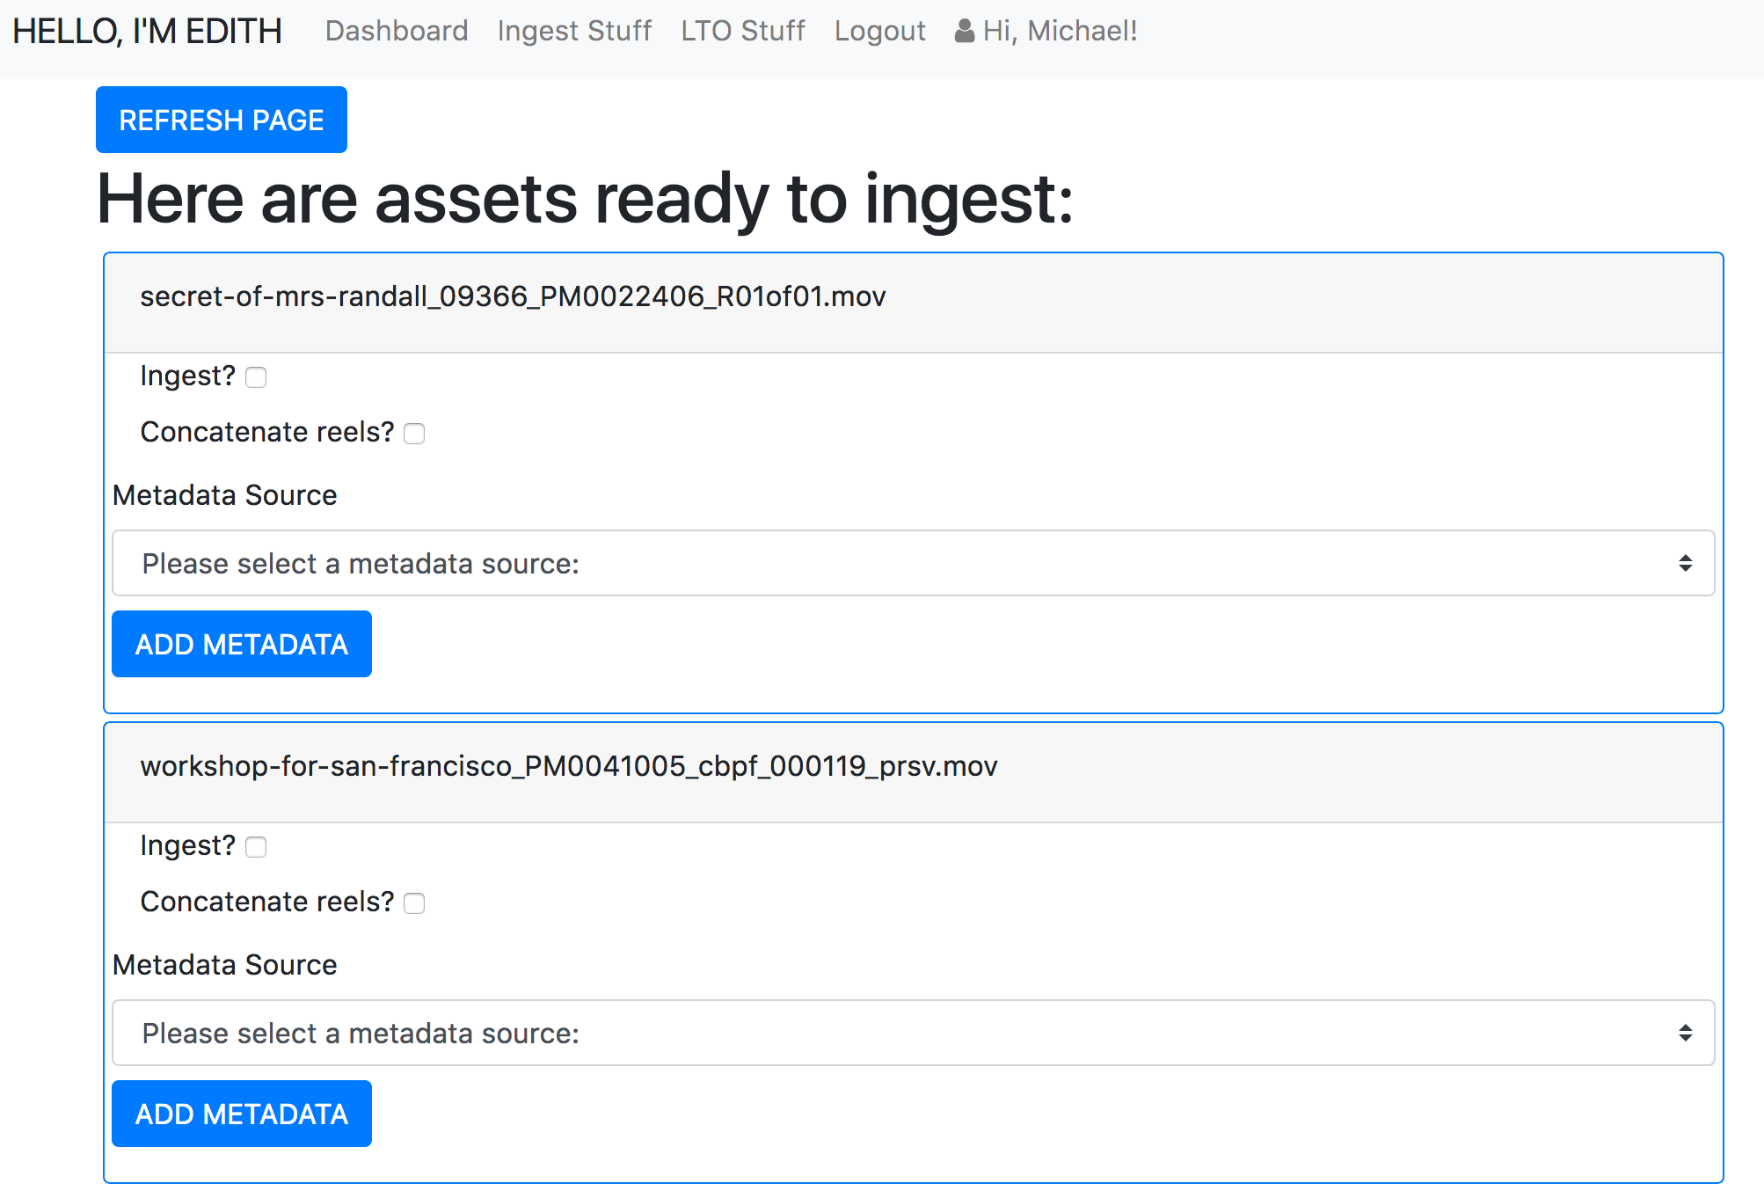Click the secret-of-mrs-randall filename header
The width and height of the screenshot is (1764, 1191).
point(513,297)
